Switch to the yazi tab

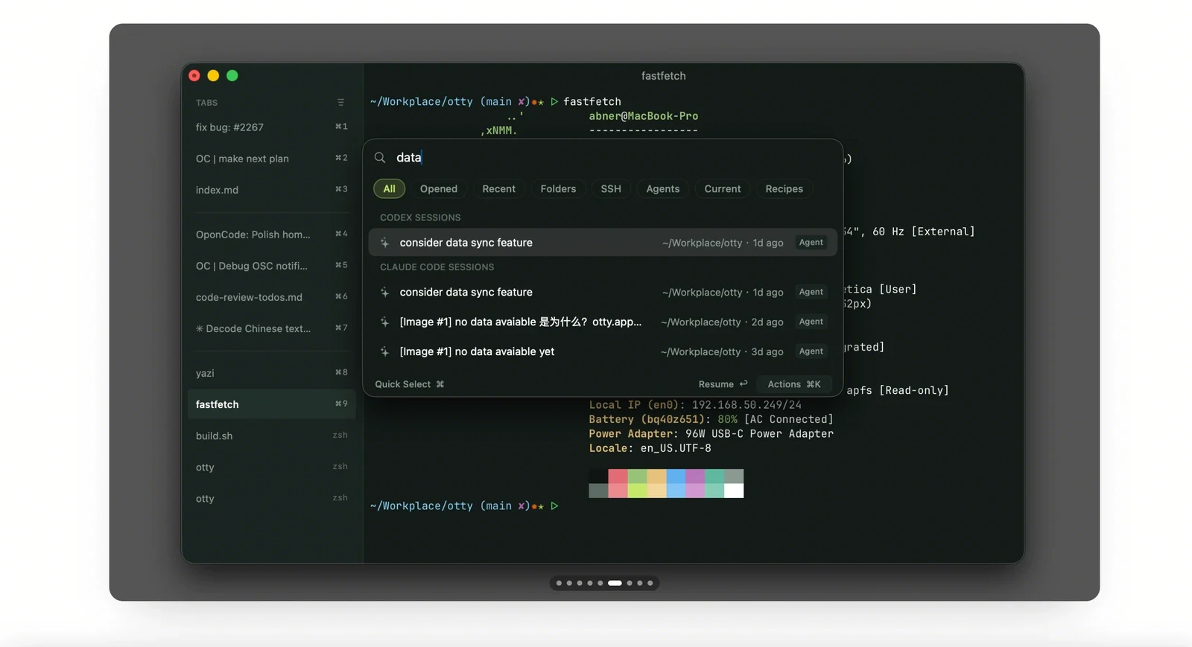point(271,373)
